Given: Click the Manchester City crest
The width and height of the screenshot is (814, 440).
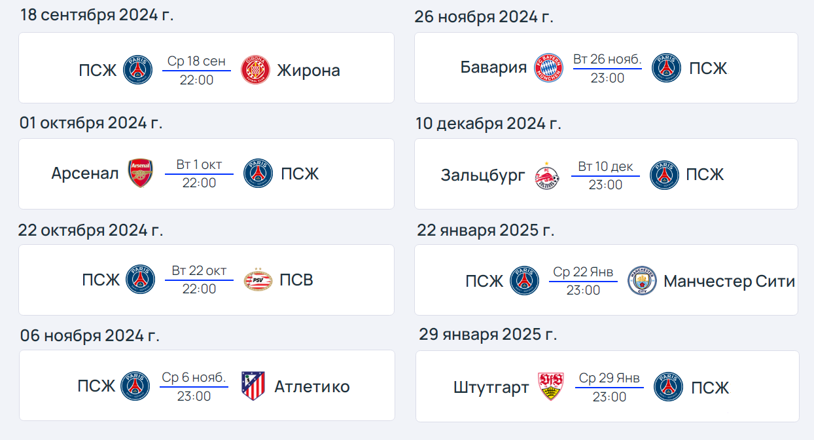Looking at the screenshot, I should pos(641,281).
